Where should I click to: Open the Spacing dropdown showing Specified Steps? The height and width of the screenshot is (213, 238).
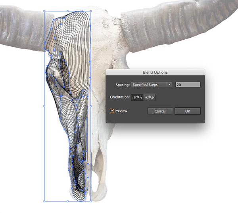click(152, 85)
